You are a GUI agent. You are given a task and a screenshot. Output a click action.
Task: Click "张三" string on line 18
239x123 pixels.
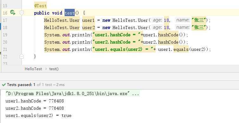[x=199, y=28]
